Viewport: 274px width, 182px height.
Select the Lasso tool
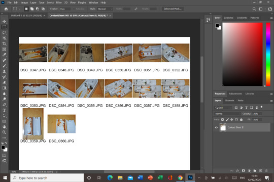(x=4, y=32)
